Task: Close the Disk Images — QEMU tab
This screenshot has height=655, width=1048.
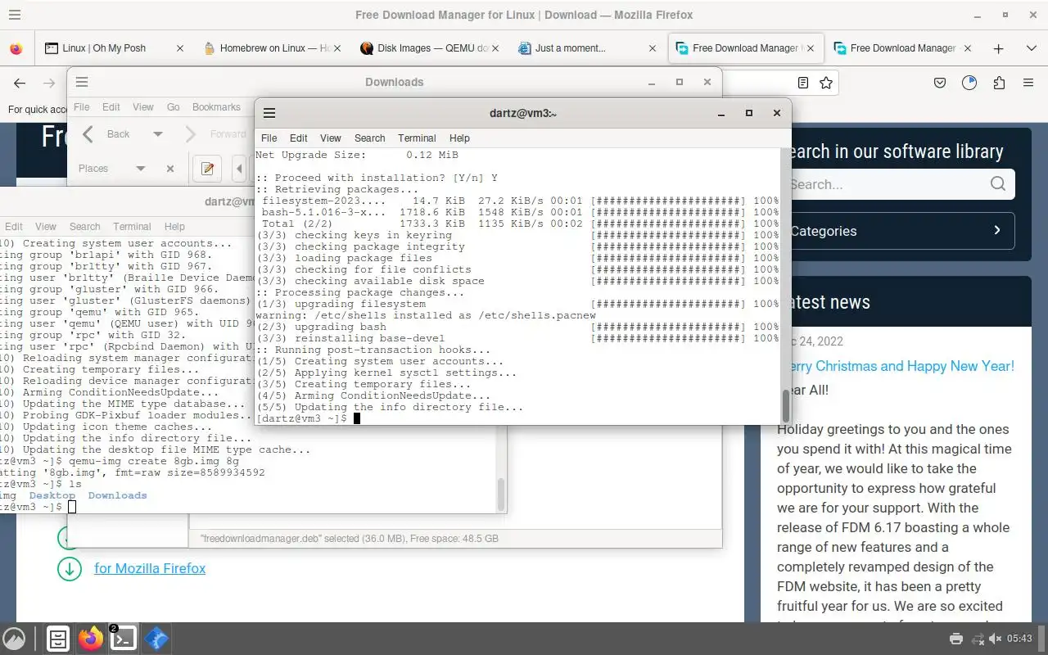Action: [495, 48]
